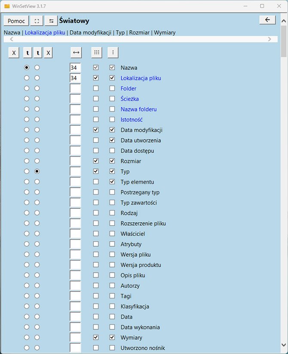Click the vertical three-dots header icon

pyautogui.click(x=113, y=53)
